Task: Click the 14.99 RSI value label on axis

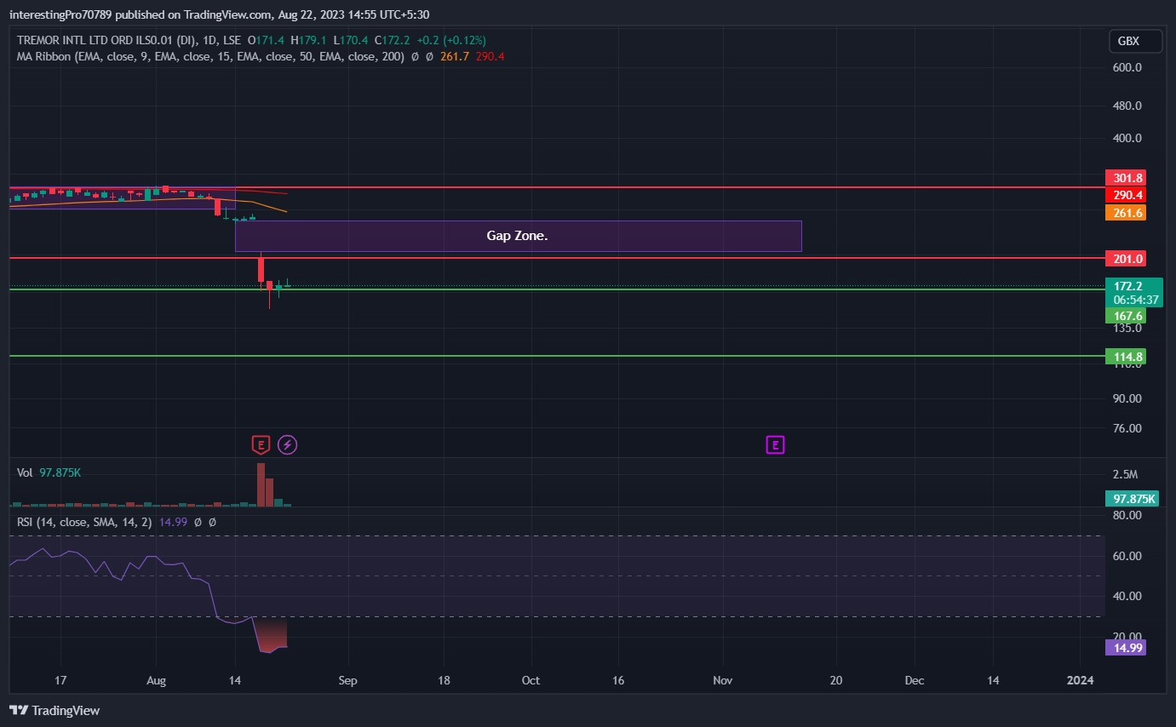Action: click(x=1125, y=648)
